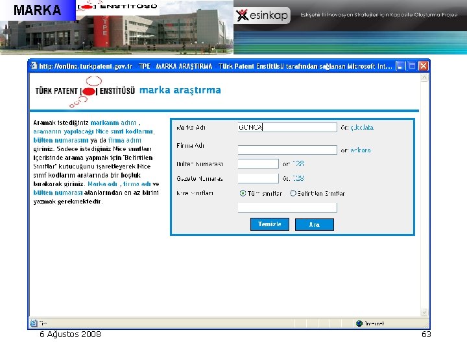Click the ankara example link
The image size is (467, 350).
tap(361, 150)
